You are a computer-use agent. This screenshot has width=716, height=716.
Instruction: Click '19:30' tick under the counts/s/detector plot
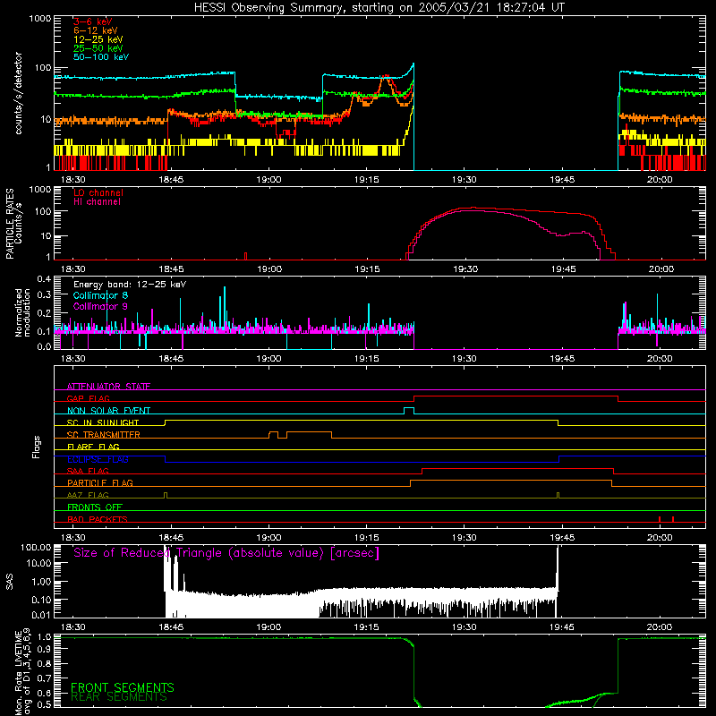(x=464, y=180)
